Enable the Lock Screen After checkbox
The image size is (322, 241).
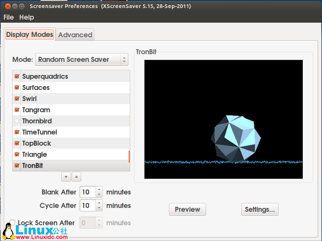(x=12, y=223)
